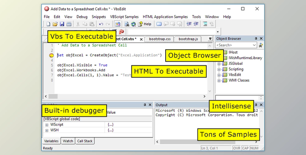
Task: Pin the Object Browser panel
Action: coord(256,39)
